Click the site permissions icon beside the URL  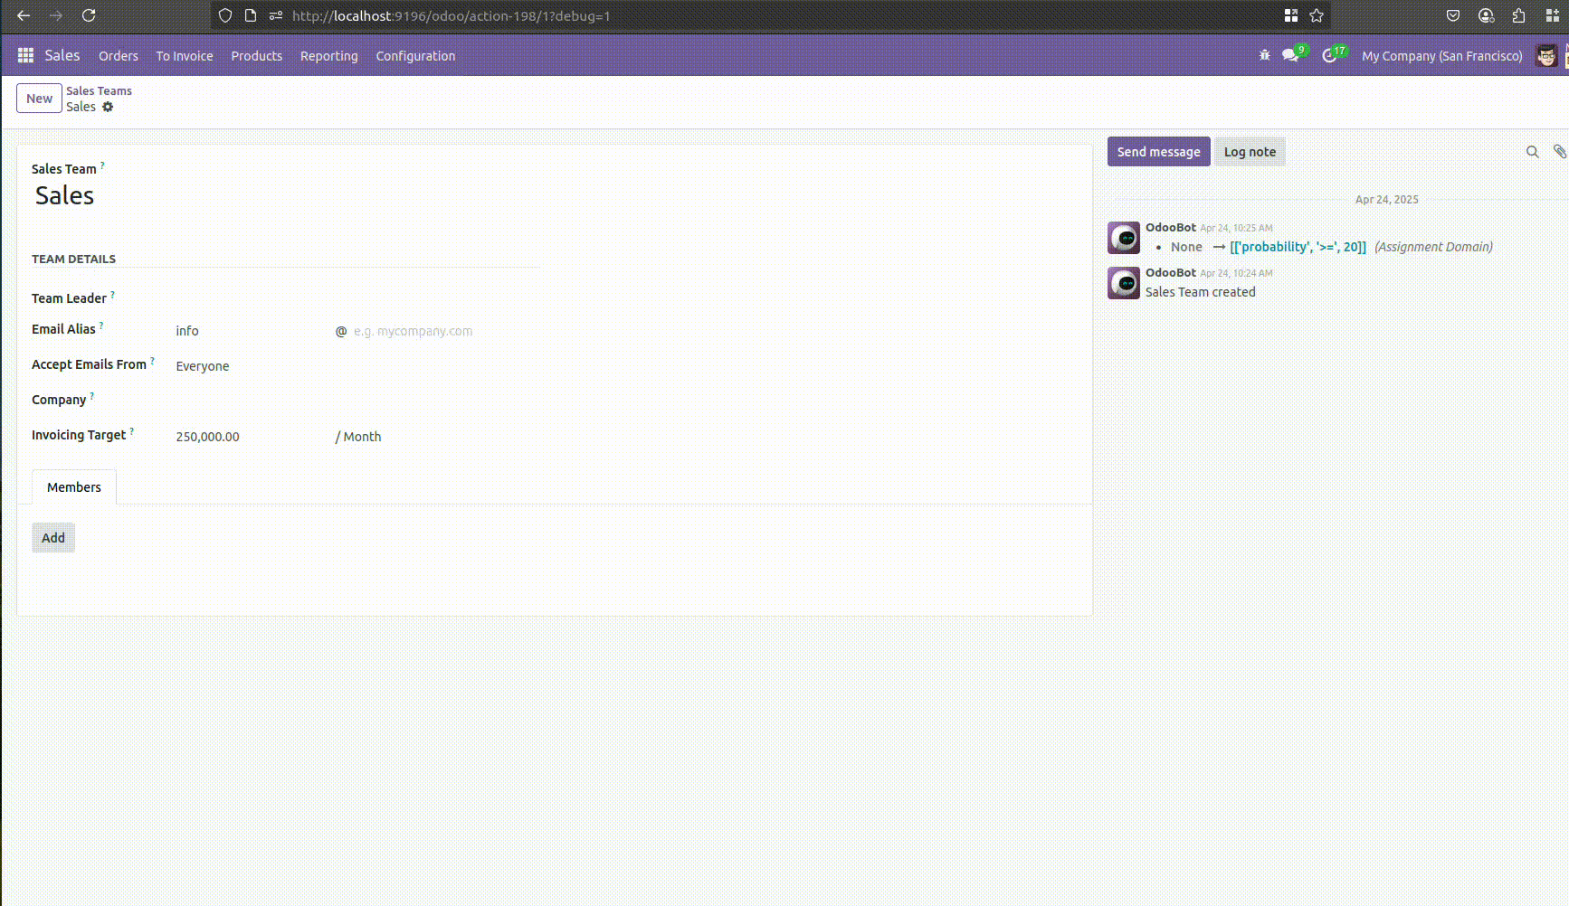276,15
